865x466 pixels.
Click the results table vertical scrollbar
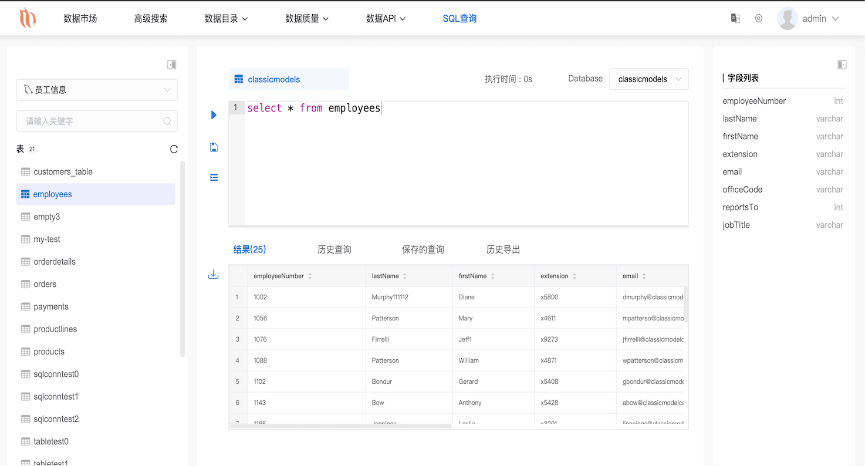(x=686, y=304)
